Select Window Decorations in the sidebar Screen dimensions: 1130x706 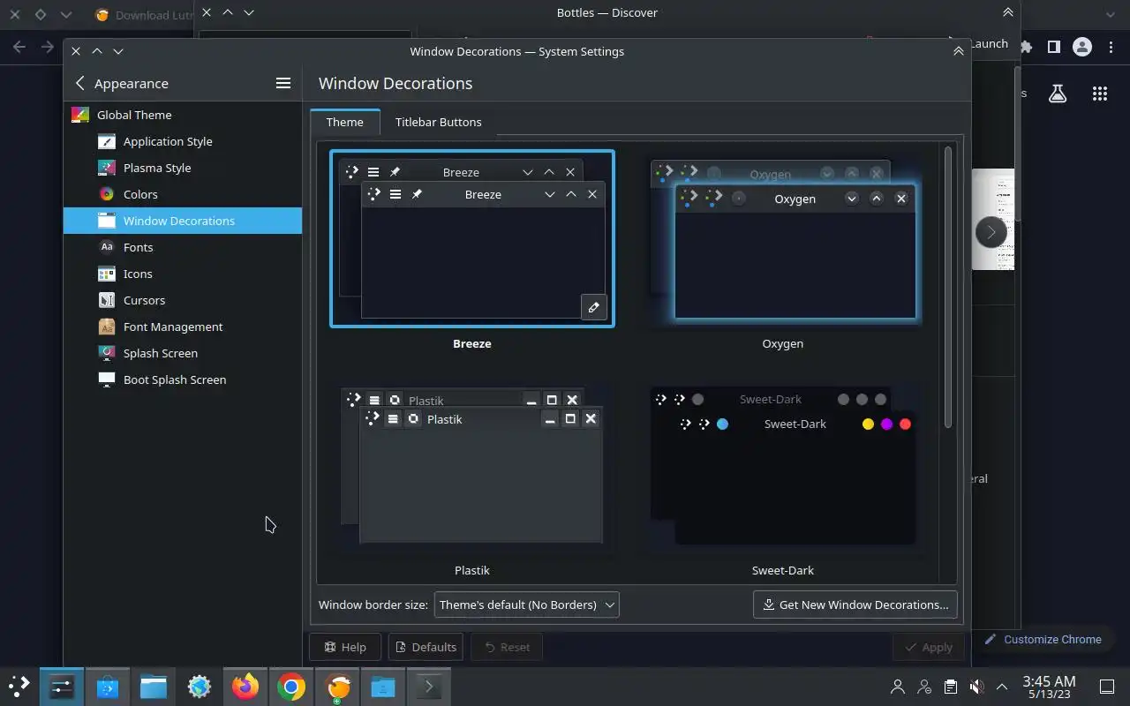[183, 221]
